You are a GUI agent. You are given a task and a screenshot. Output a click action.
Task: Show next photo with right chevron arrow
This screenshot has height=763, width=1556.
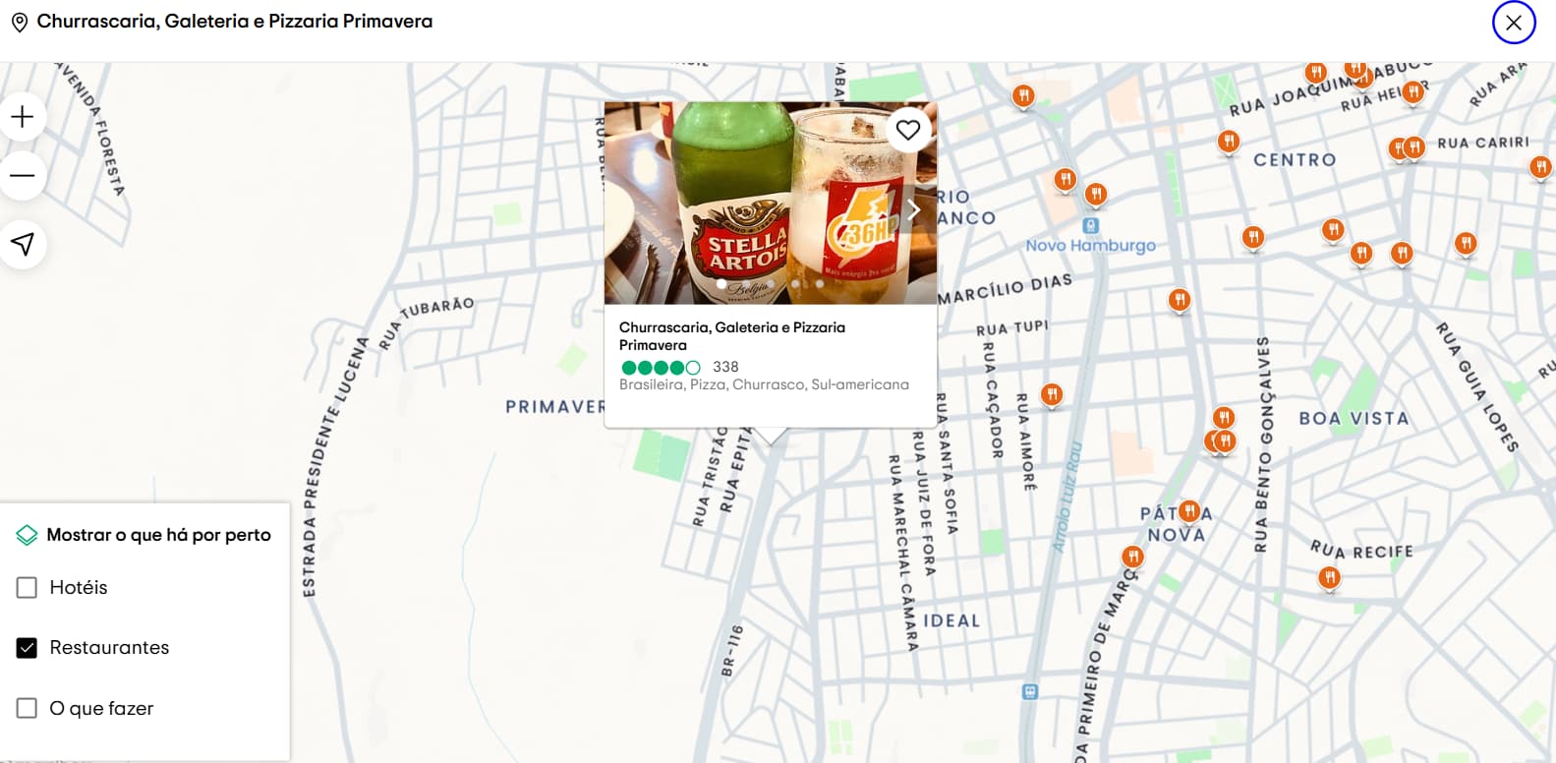(x=913, y=210)
